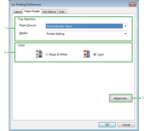Click the colorful document icon
The image size is (151, 131).
pos(87,54)
